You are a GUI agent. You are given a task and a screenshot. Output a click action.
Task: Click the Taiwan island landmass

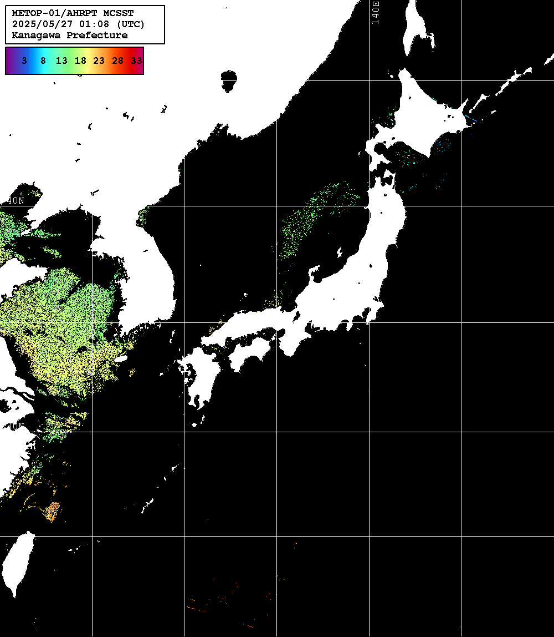pos(18,563)
